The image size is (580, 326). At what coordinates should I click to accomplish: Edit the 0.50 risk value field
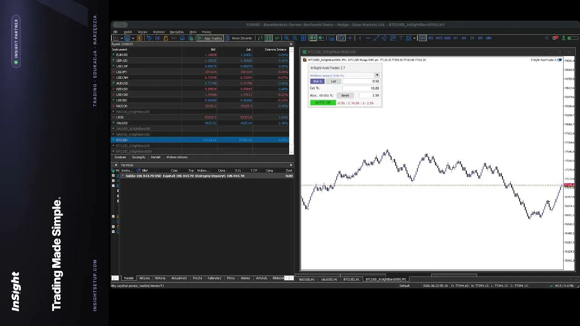pyautogui.click(x=361, y=81)
